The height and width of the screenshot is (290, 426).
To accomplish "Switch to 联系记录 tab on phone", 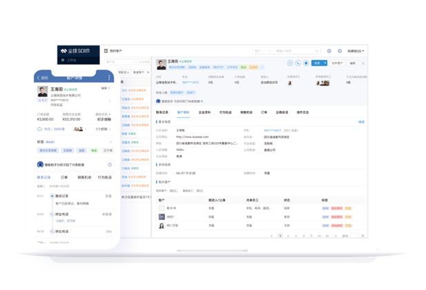I will (43, 177).
